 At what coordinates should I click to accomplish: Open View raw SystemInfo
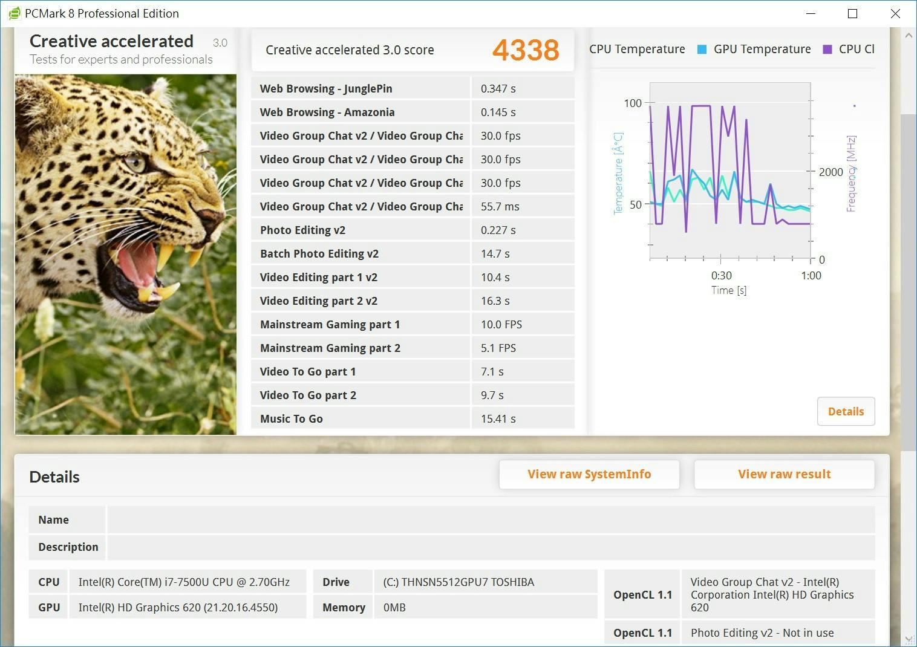click(589, 475)
